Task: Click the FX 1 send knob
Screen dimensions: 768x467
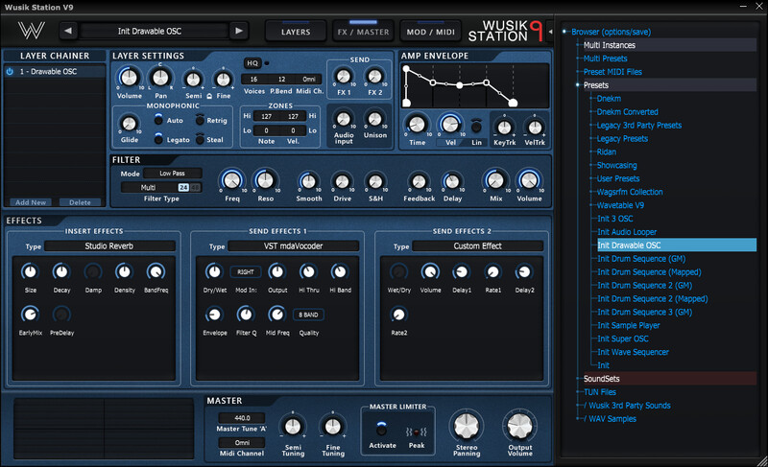Action: click(x=344, y=77)
